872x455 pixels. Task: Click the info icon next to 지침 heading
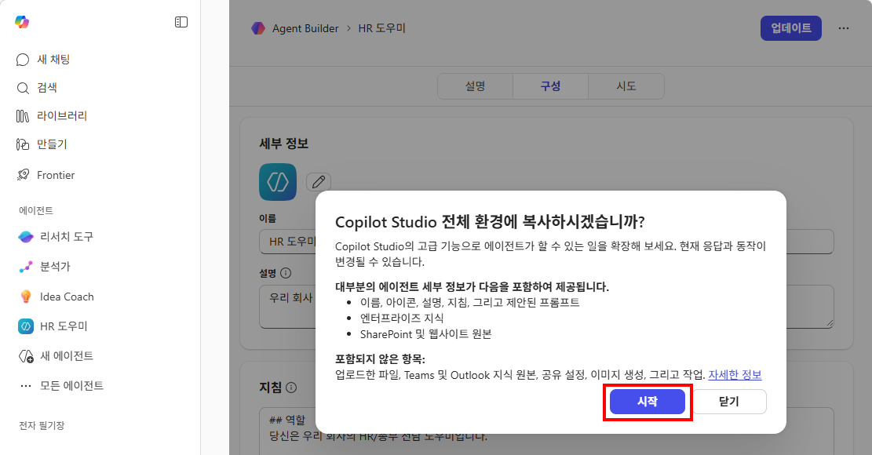pos(291,388)
